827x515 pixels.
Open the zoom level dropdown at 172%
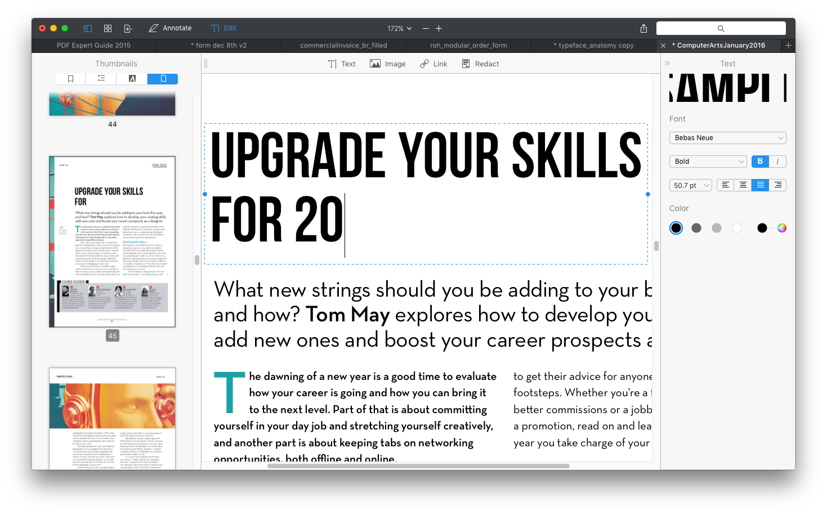pyautogui.click(x=398, y=28)
